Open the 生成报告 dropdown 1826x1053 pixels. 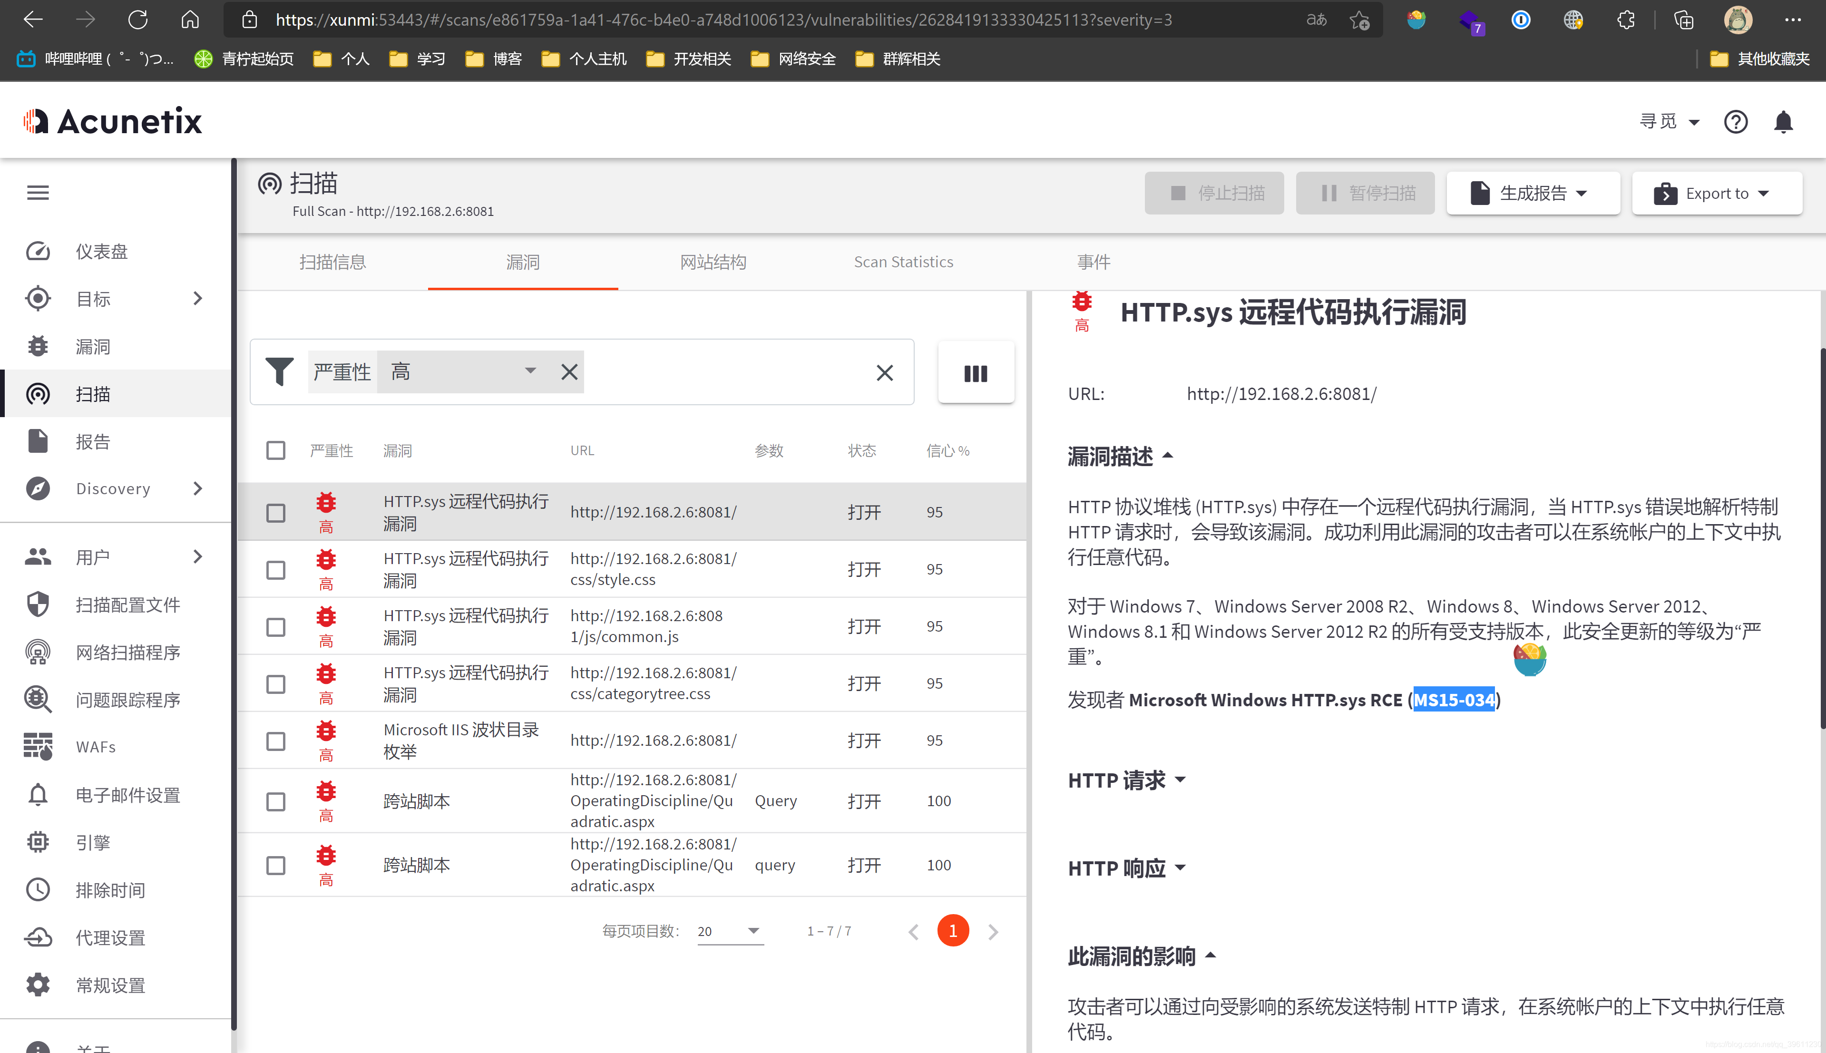click(1533, 193)
